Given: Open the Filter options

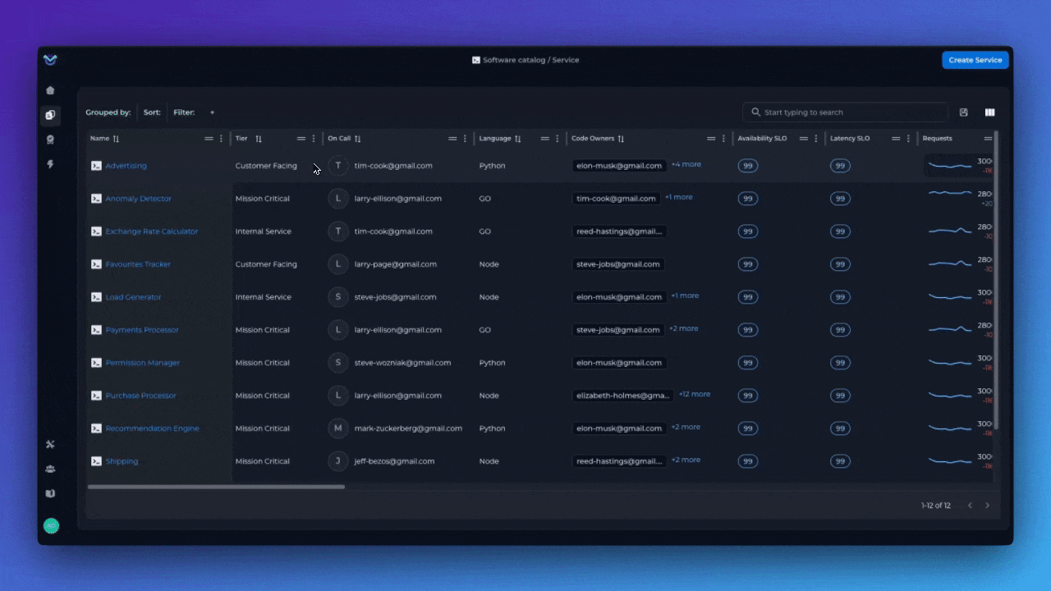Looking at the screenshot, I should point(184,112).
